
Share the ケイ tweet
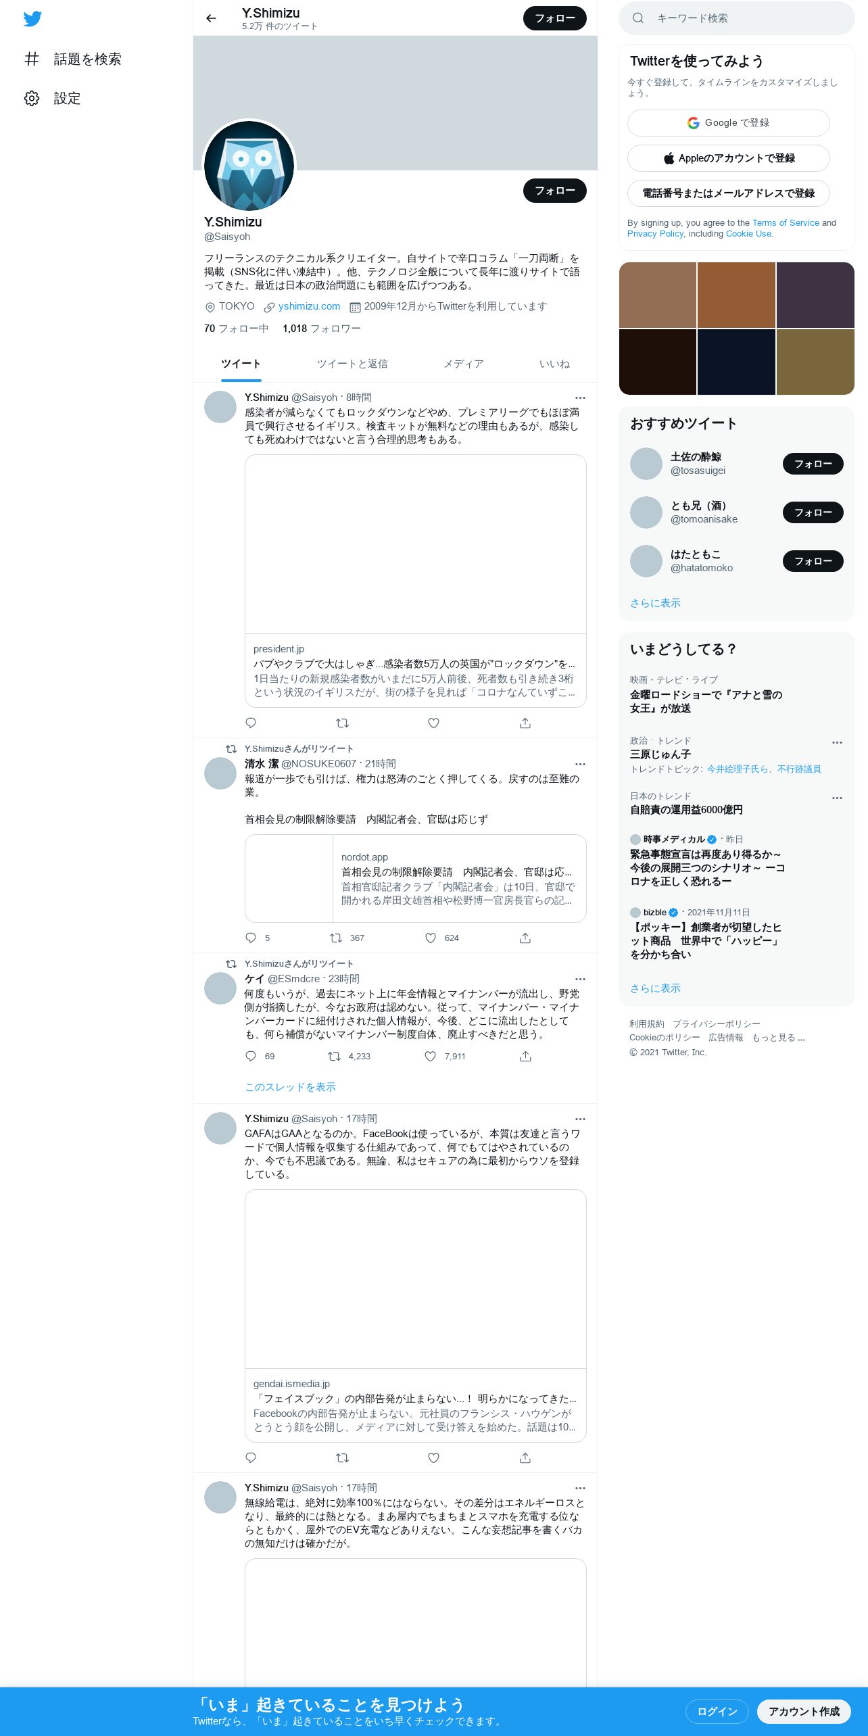point(525,1056)
